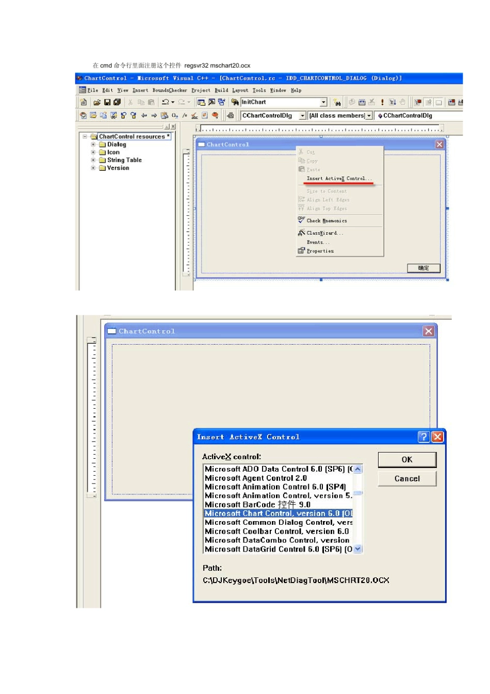The height and width of the screenshot is (694, 490).
Task: Open the Insert menu
Action: [140, 90]
